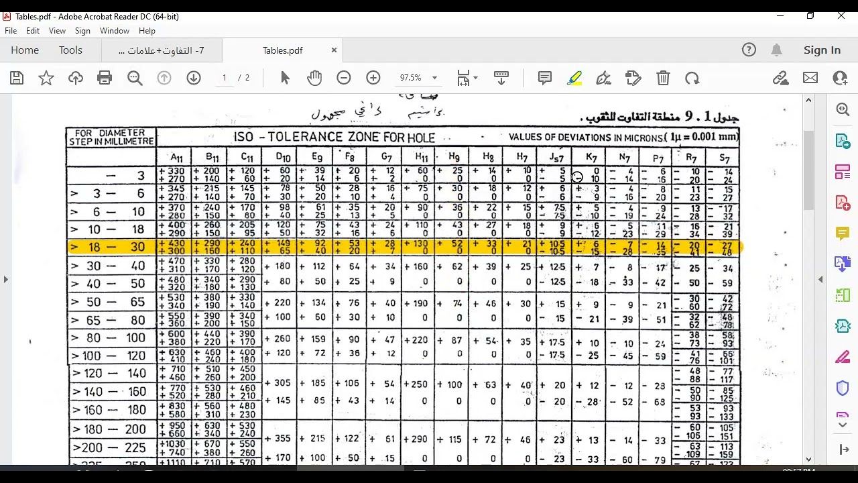Click the cloud upload icon
858x483 pixels.
tap(76, 78)
